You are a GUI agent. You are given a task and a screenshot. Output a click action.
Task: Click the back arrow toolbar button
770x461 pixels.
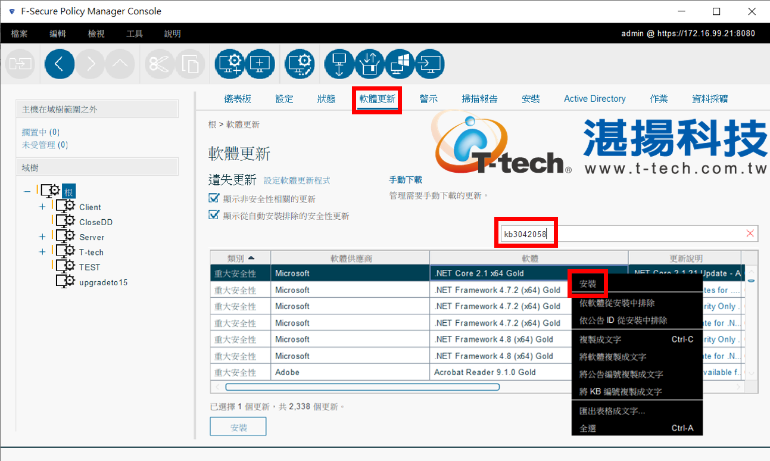click(x=60, y=64)
